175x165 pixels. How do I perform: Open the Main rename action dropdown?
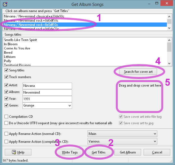click(122, 134)
